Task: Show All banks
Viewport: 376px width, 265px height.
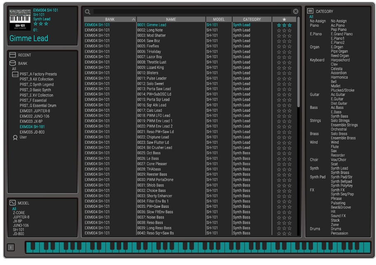Action: click(14, 69)
